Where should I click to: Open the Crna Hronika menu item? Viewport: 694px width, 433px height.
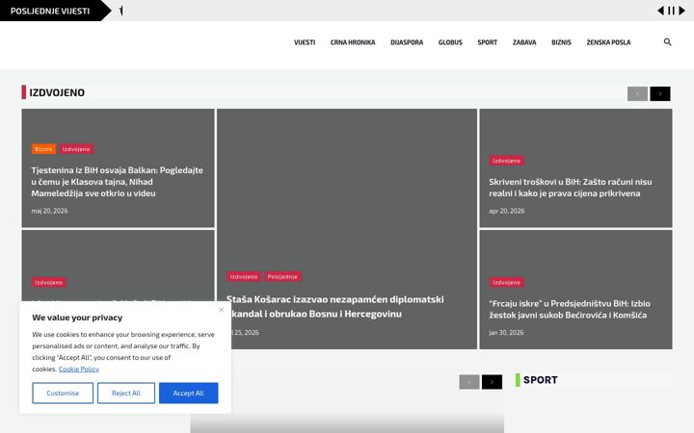click(x=353, y=42)
